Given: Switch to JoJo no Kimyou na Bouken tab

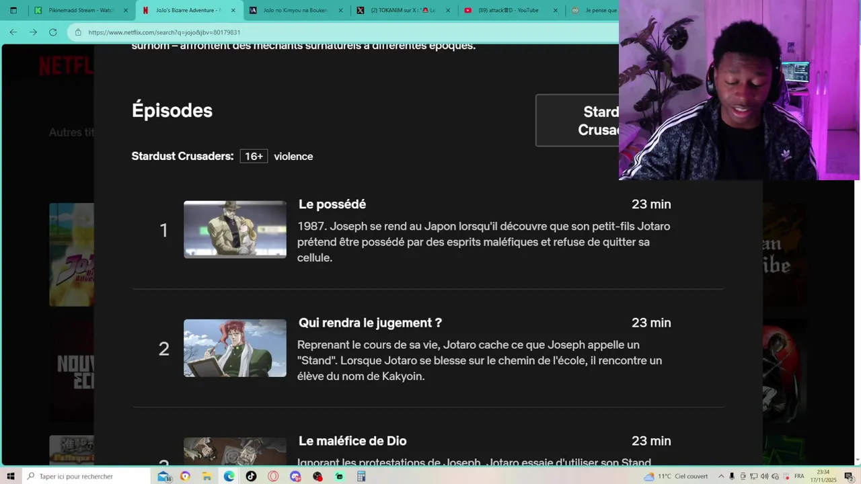Looking at the screenshot, I should (296, 10).
